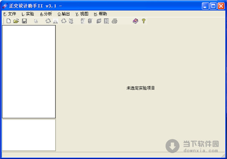Open the H.帮助 menu
227x159 pixels.
tap(100, 14)
